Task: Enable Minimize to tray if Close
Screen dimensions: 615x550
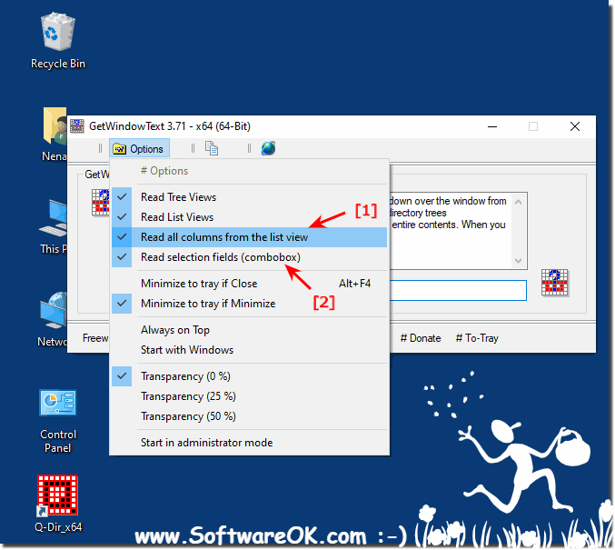Action: [250, 284]
